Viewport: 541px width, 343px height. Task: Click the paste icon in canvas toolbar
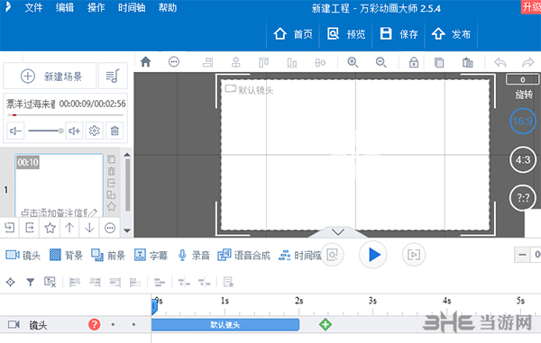(467, 63)
